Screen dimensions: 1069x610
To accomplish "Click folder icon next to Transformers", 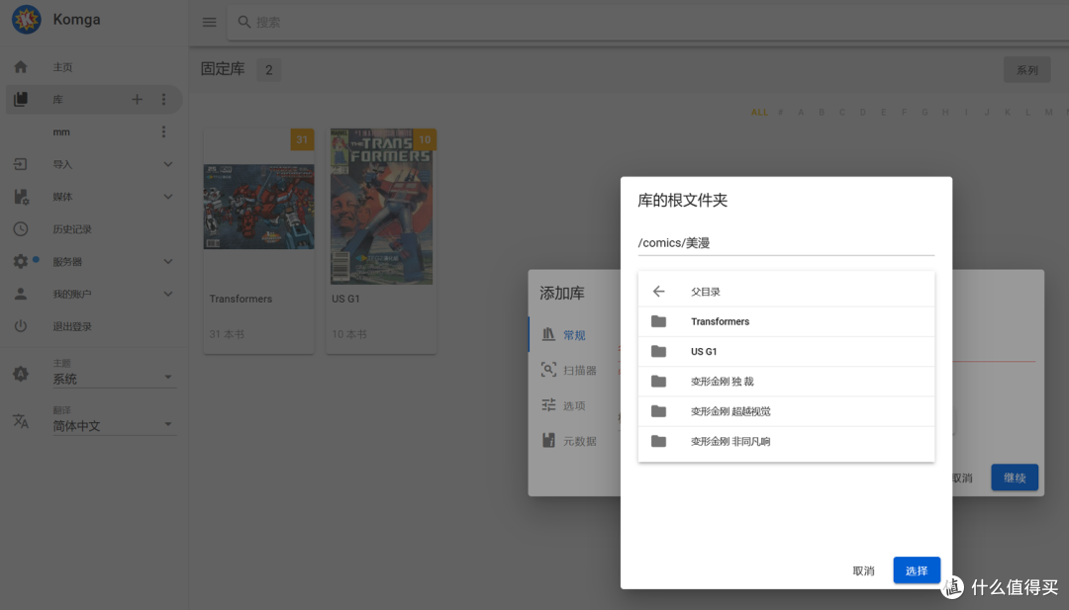I will pyautogui.click(x=658, y=321).
